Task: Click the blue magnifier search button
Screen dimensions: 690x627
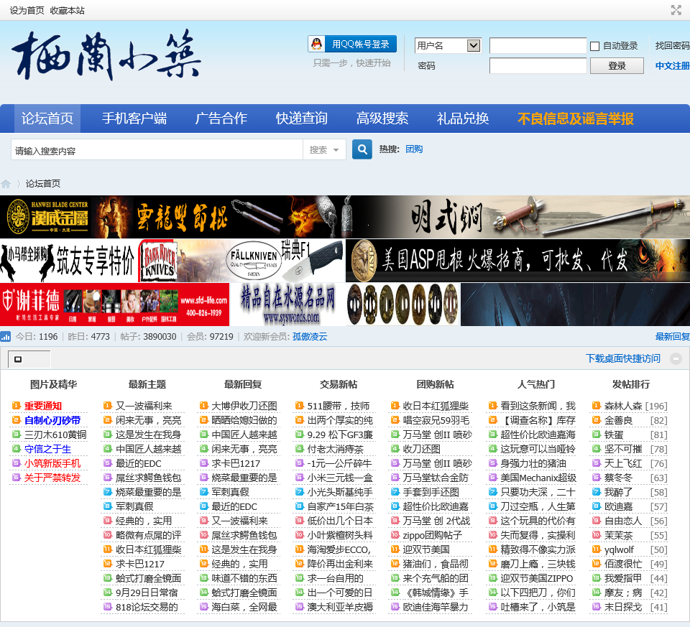Action: click(362, 149)
